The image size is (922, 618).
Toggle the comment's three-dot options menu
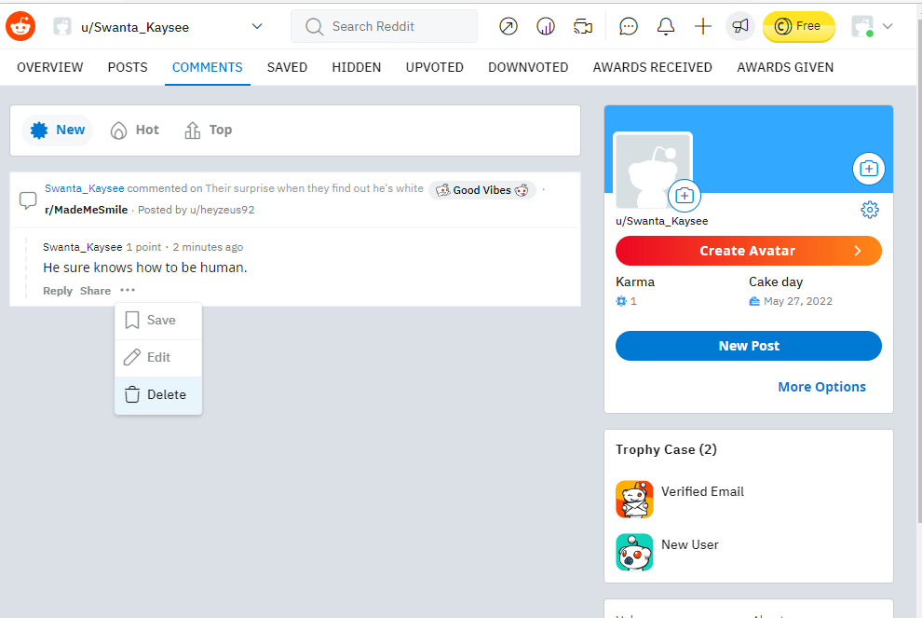pyautogui.click(x=128, y=291)
